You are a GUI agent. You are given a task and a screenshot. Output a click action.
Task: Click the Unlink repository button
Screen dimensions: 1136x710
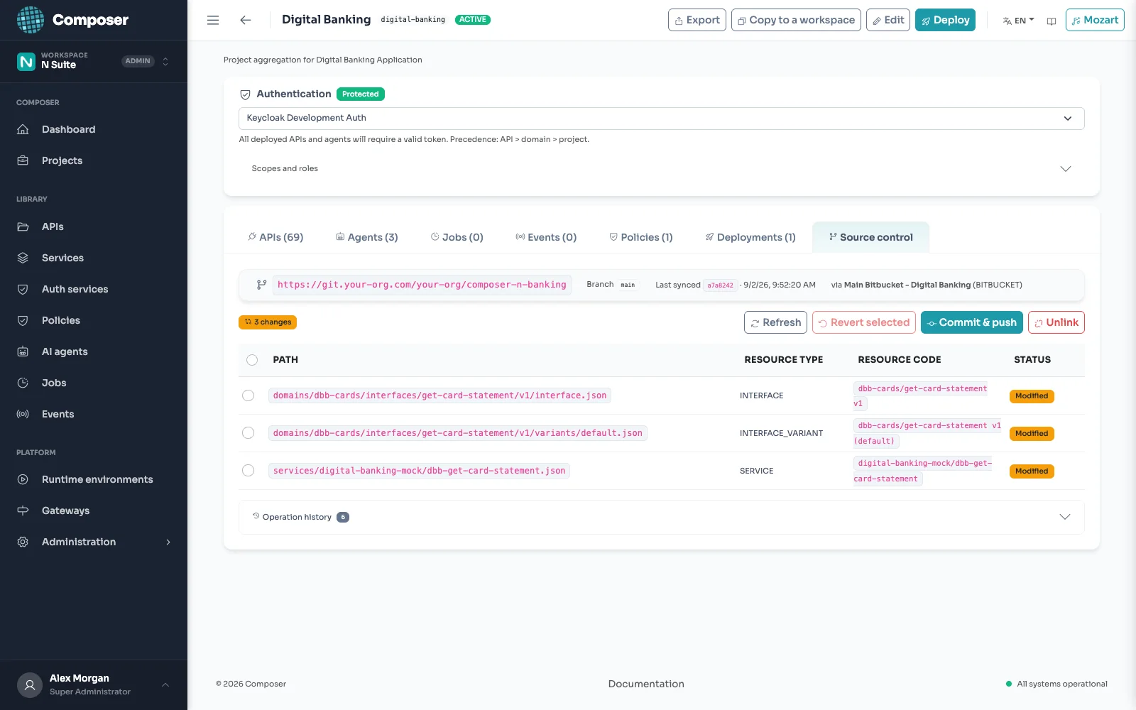pyautogui.click(x=1056, y=322)
